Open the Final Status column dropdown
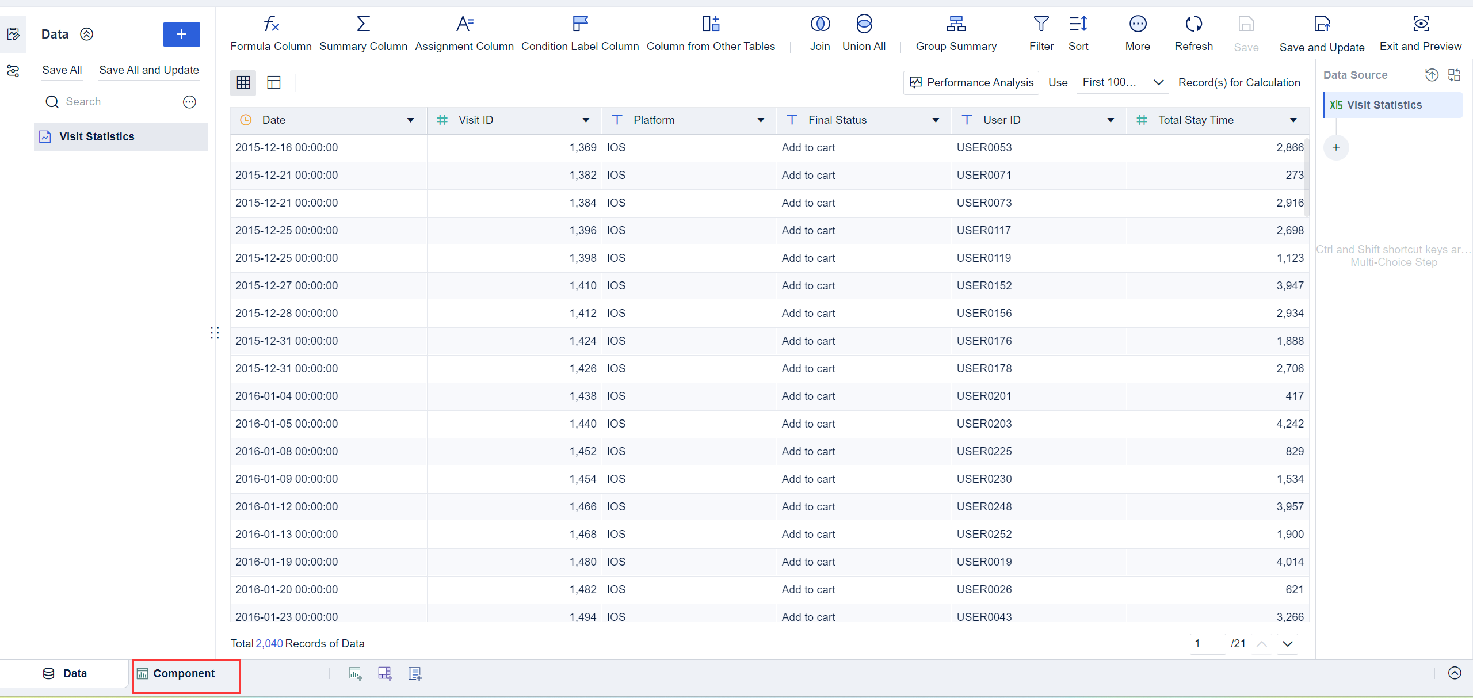The height and width of the screenshot is (698, 1473). (936, 120)
